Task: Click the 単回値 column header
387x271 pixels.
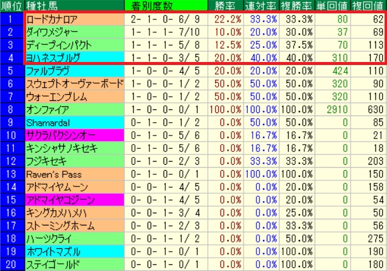Action: 333,5
